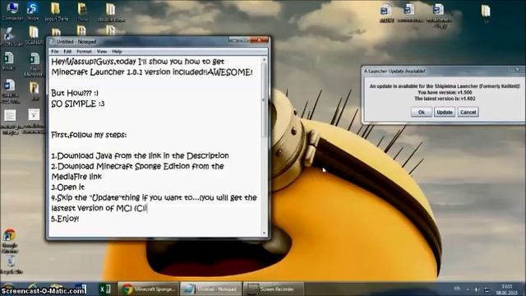Open the Excel file labeled Book on desktop
Viewport: 526px width, 296px height.
point(9,61)
